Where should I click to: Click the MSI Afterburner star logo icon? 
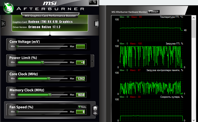pyautogui.click(x=8, y=8)
